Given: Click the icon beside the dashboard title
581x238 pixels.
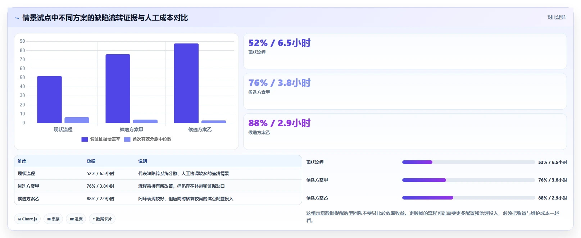Looking at the screenshot, I should (17, 18).
